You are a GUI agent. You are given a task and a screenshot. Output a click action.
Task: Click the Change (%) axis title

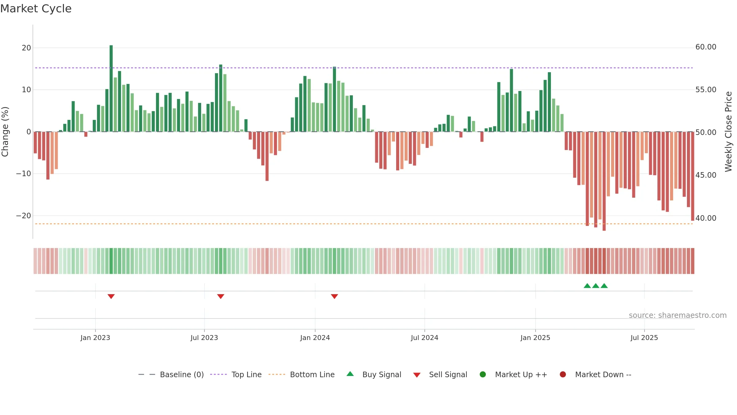click(5, 132)
